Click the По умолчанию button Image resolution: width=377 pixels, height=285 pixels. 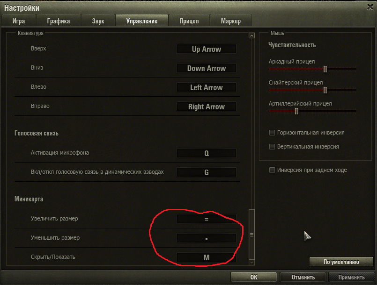[x=341, y=262]
